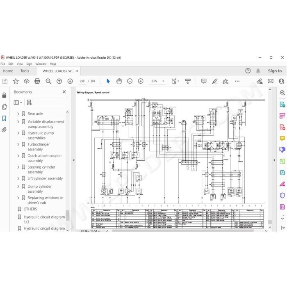Click the page number field 299

(x=82, y=81)
